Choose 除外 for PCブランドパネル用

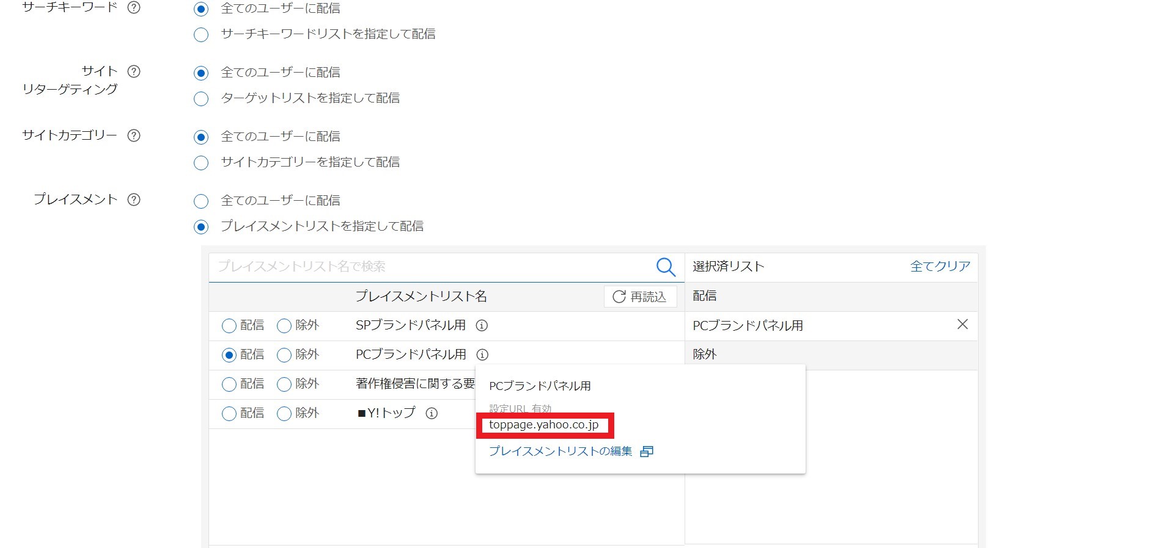[284, 355]
